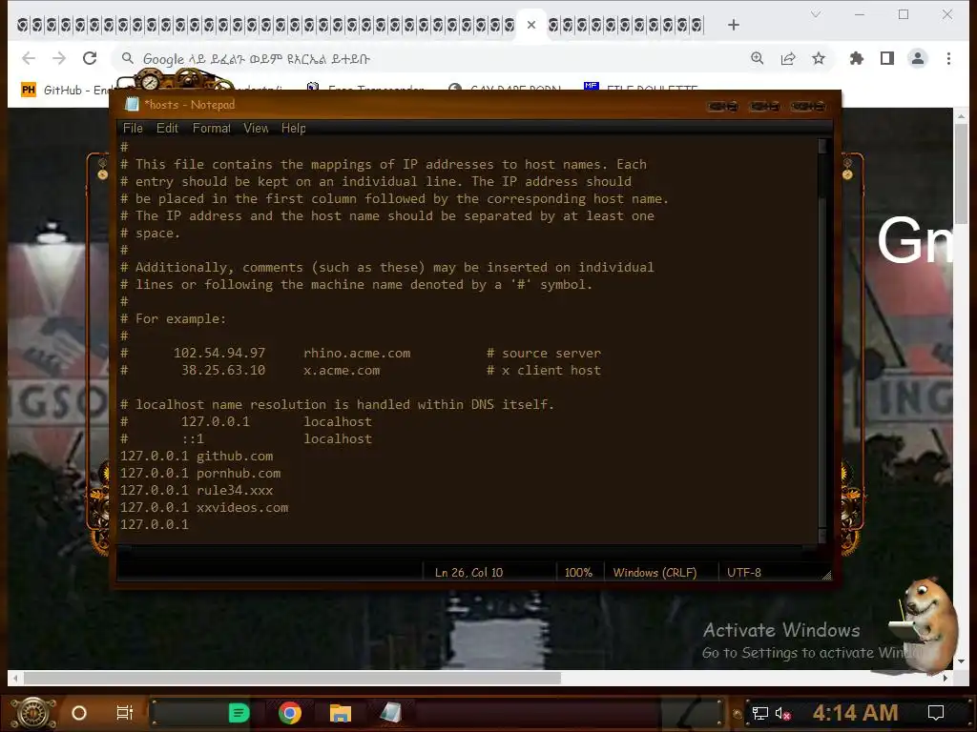Click rhino.acme.com in the hosts file
This screenshot has width=977, height=732.
pyautogui.click(x=357, y=353)
